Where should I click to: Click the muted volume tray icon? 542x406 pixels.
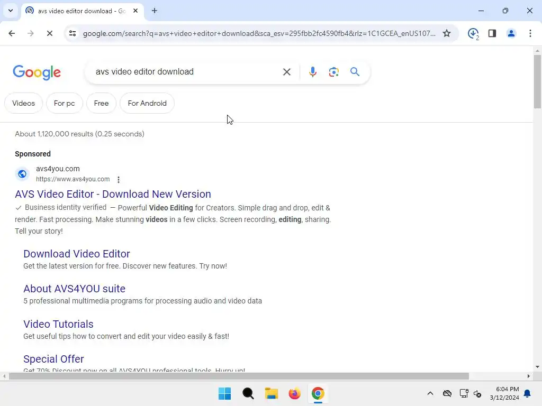[477, 393]
